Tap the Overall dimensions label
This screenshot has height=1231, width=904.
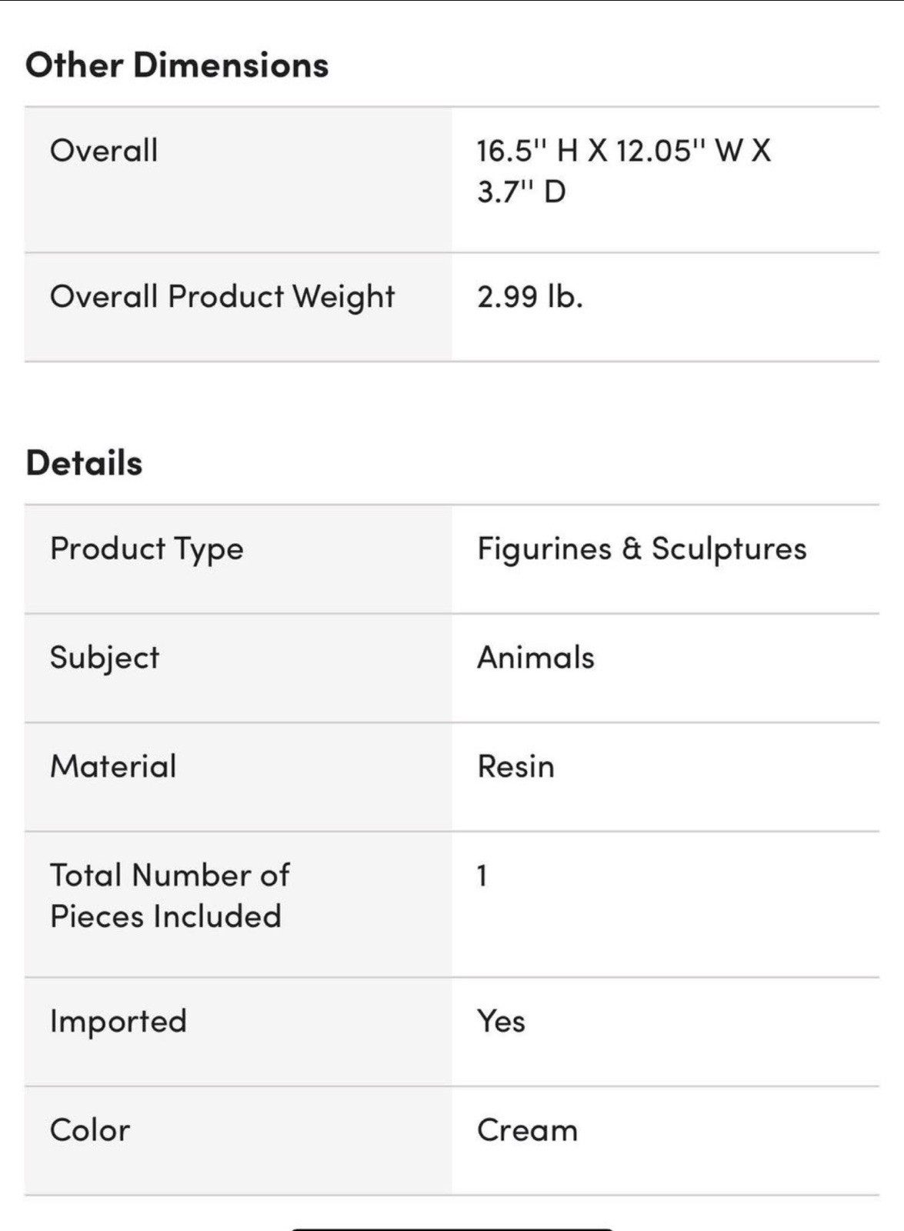tap(104, 150)
